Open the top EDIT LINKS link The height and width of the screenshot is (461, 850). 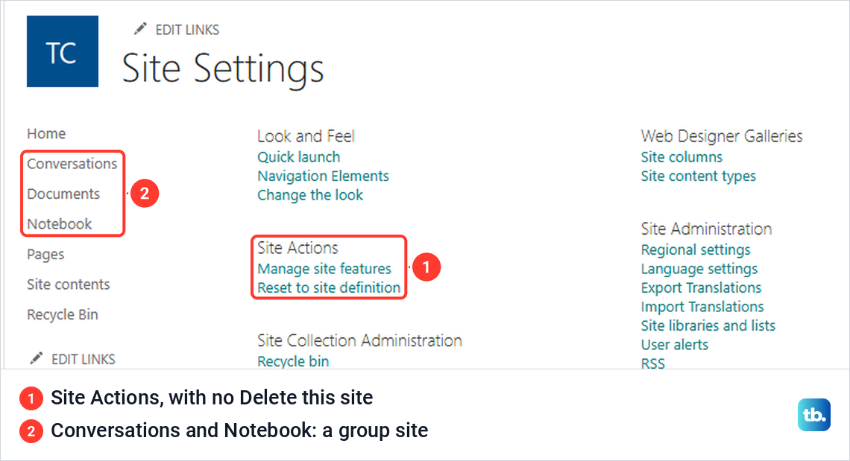click(x=187, y=30)
